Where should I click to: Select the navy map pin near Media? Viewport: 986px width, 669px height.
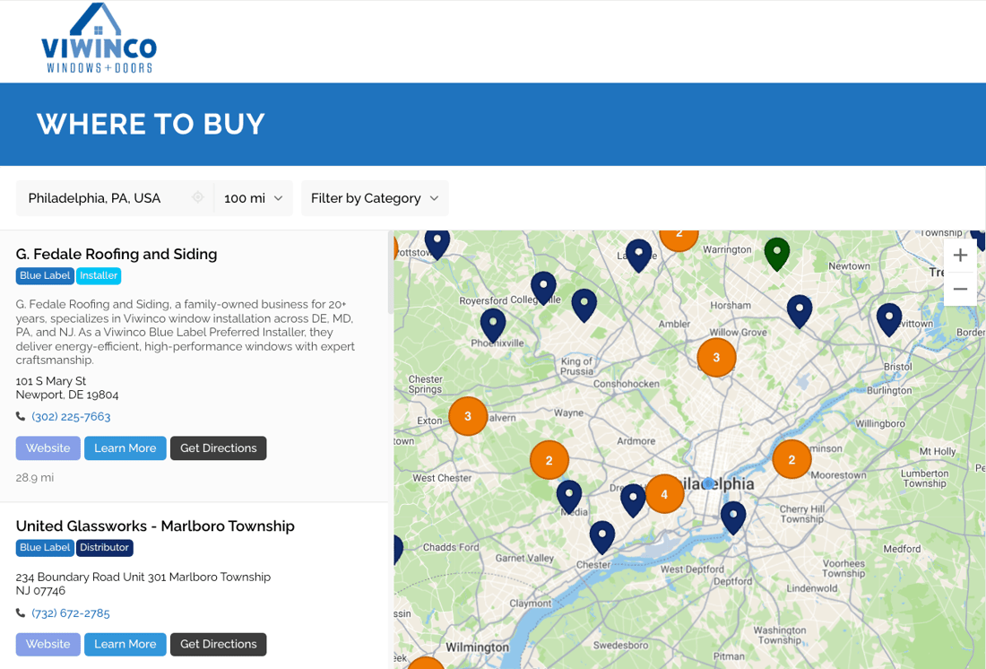(x=569, y=494)
